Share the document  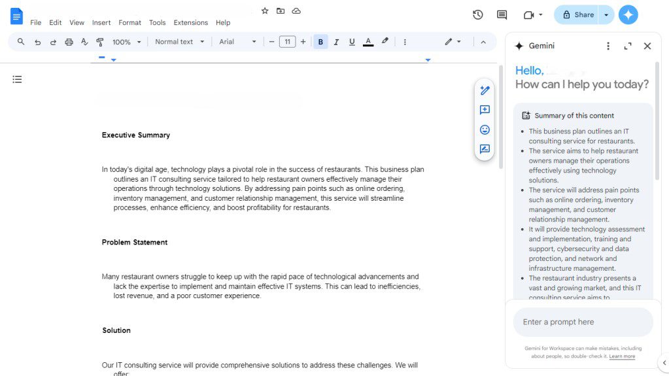[x=577, y=15]
